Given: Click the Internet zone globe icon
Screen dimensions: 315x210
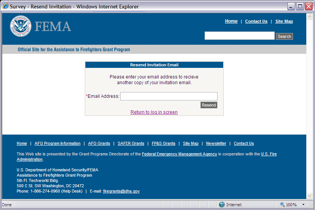Looking at the screenshot, I should [222, 205].
